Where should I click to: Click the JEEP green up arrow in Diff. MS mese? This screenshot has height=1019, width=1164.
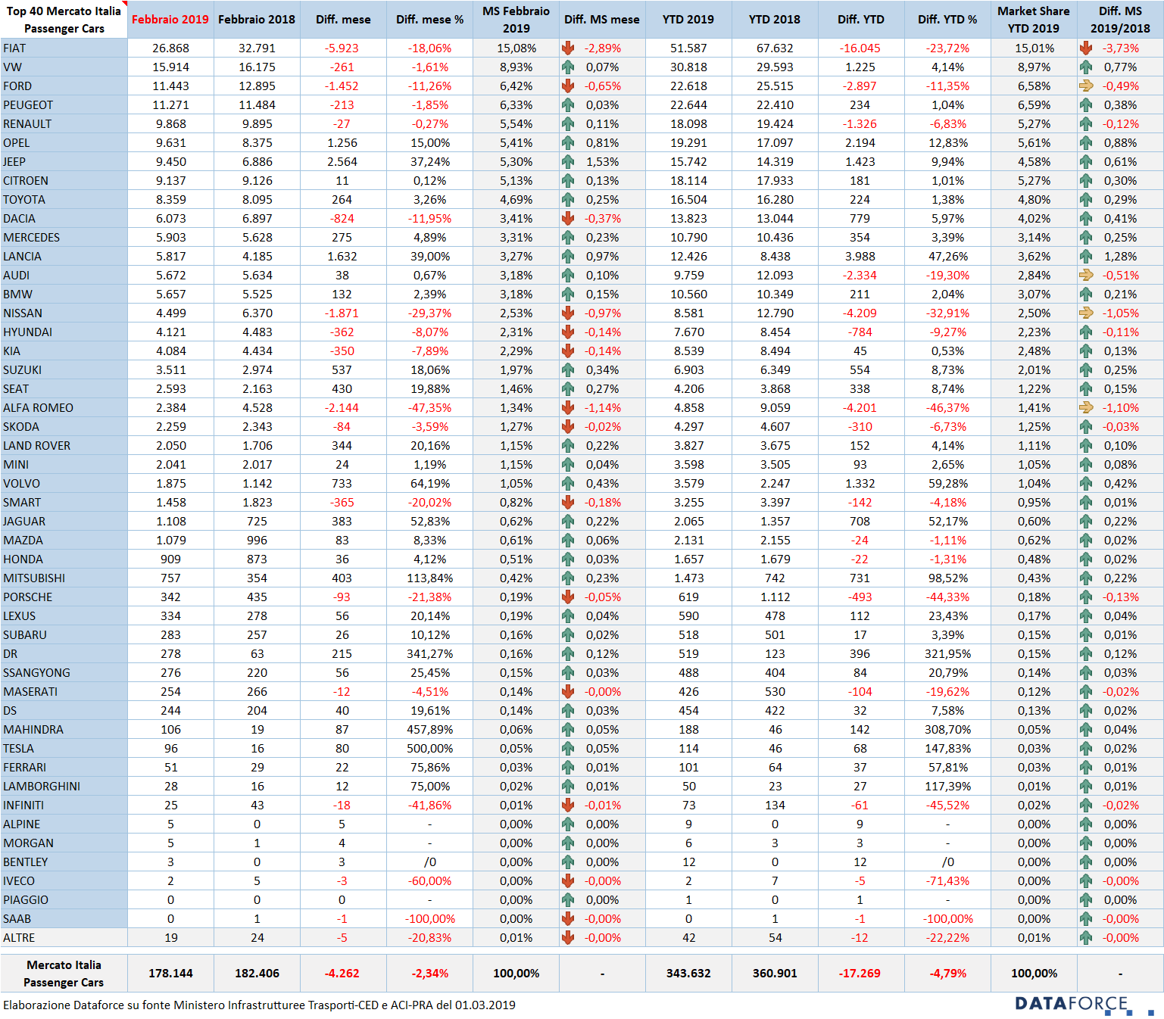[568, 161]
